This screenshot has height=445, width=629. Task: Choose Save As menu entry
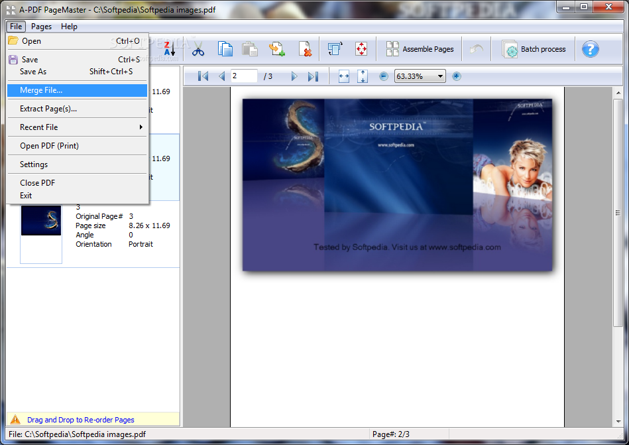click(77, 72)
